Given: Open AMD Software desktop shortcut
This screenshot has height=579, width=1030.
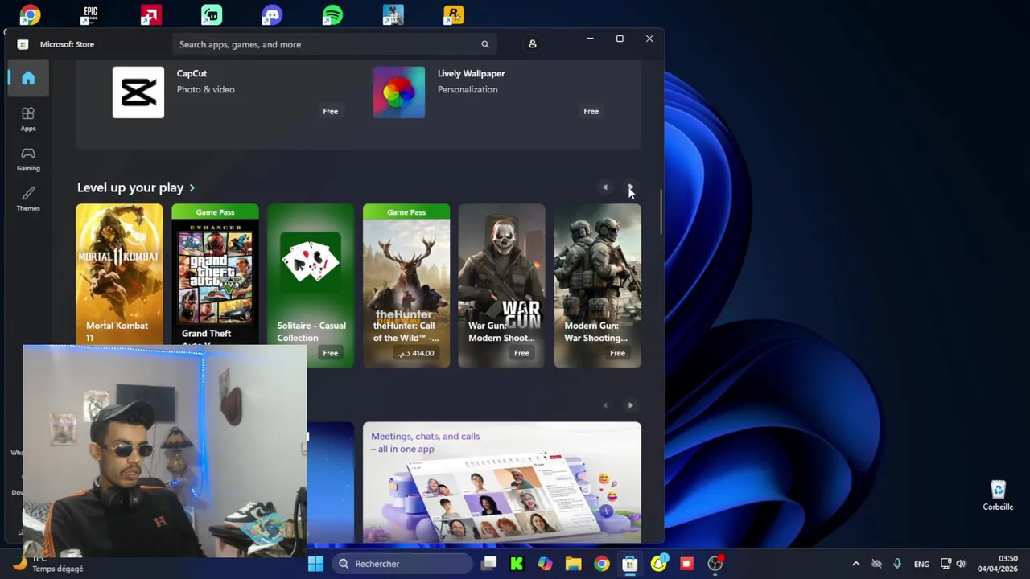Looking at the screenshot, I should (x=150, y=14).
